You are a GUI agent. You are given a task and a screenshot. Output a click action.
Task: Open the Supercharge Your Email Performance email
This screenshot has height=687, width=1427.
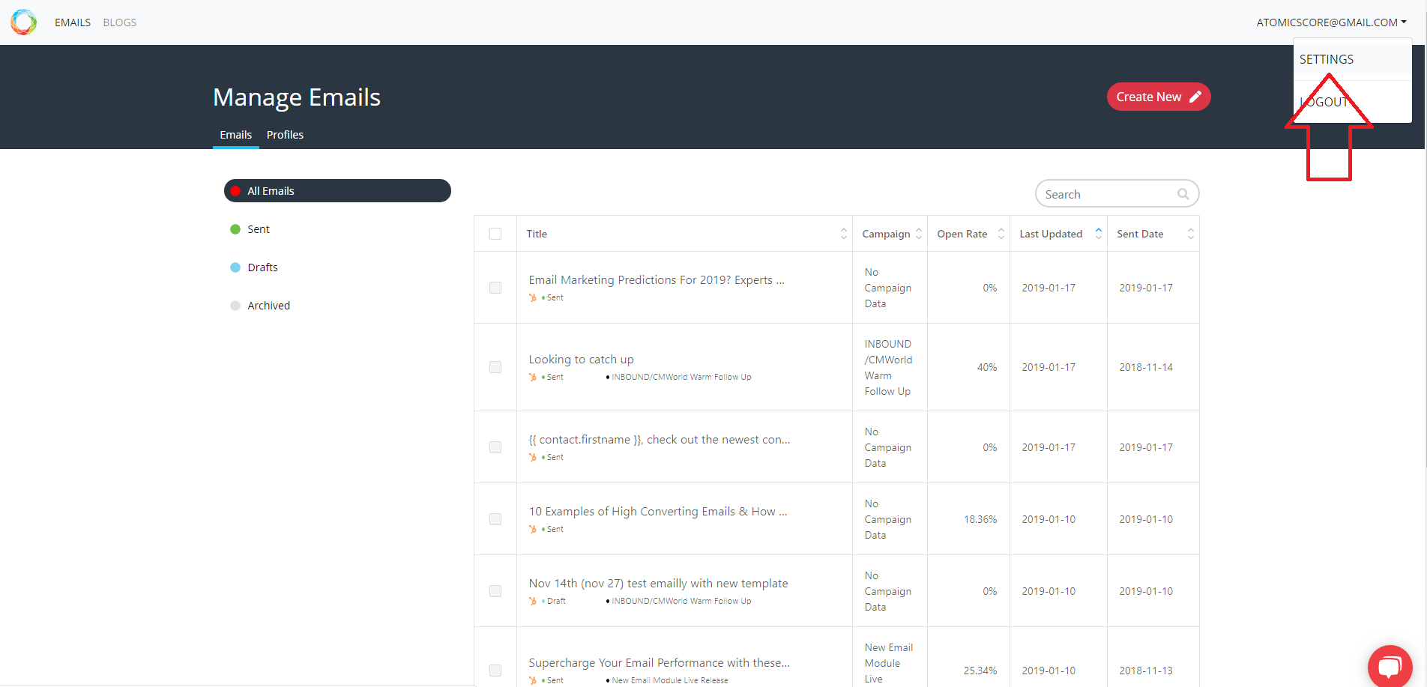pyautogui.click(x=660, y=663)
